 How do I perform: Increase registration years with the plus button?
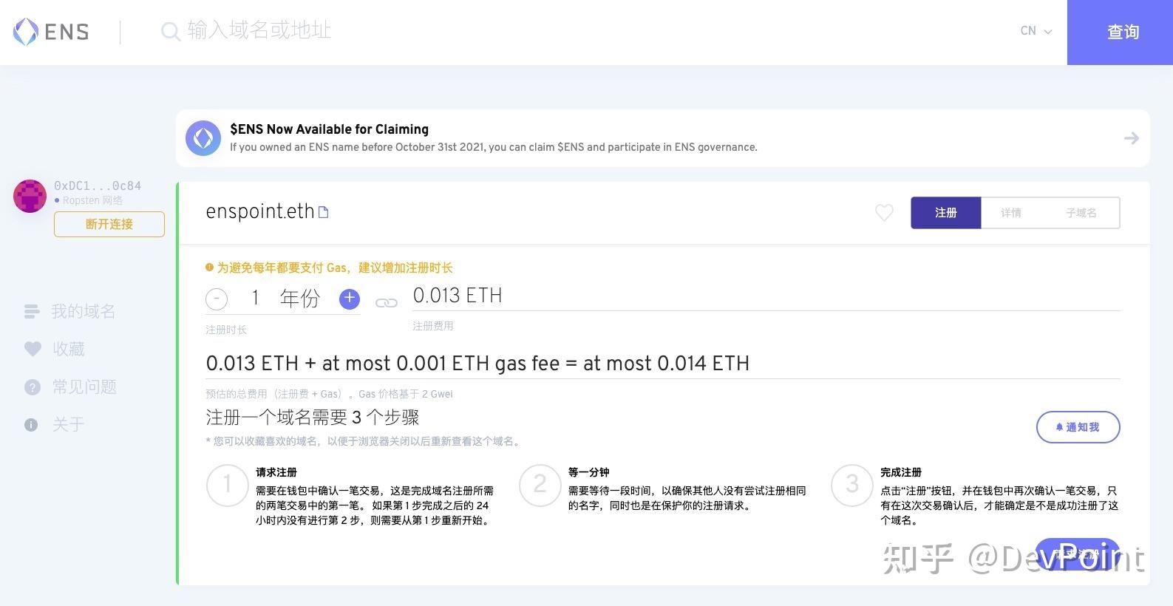349,299
